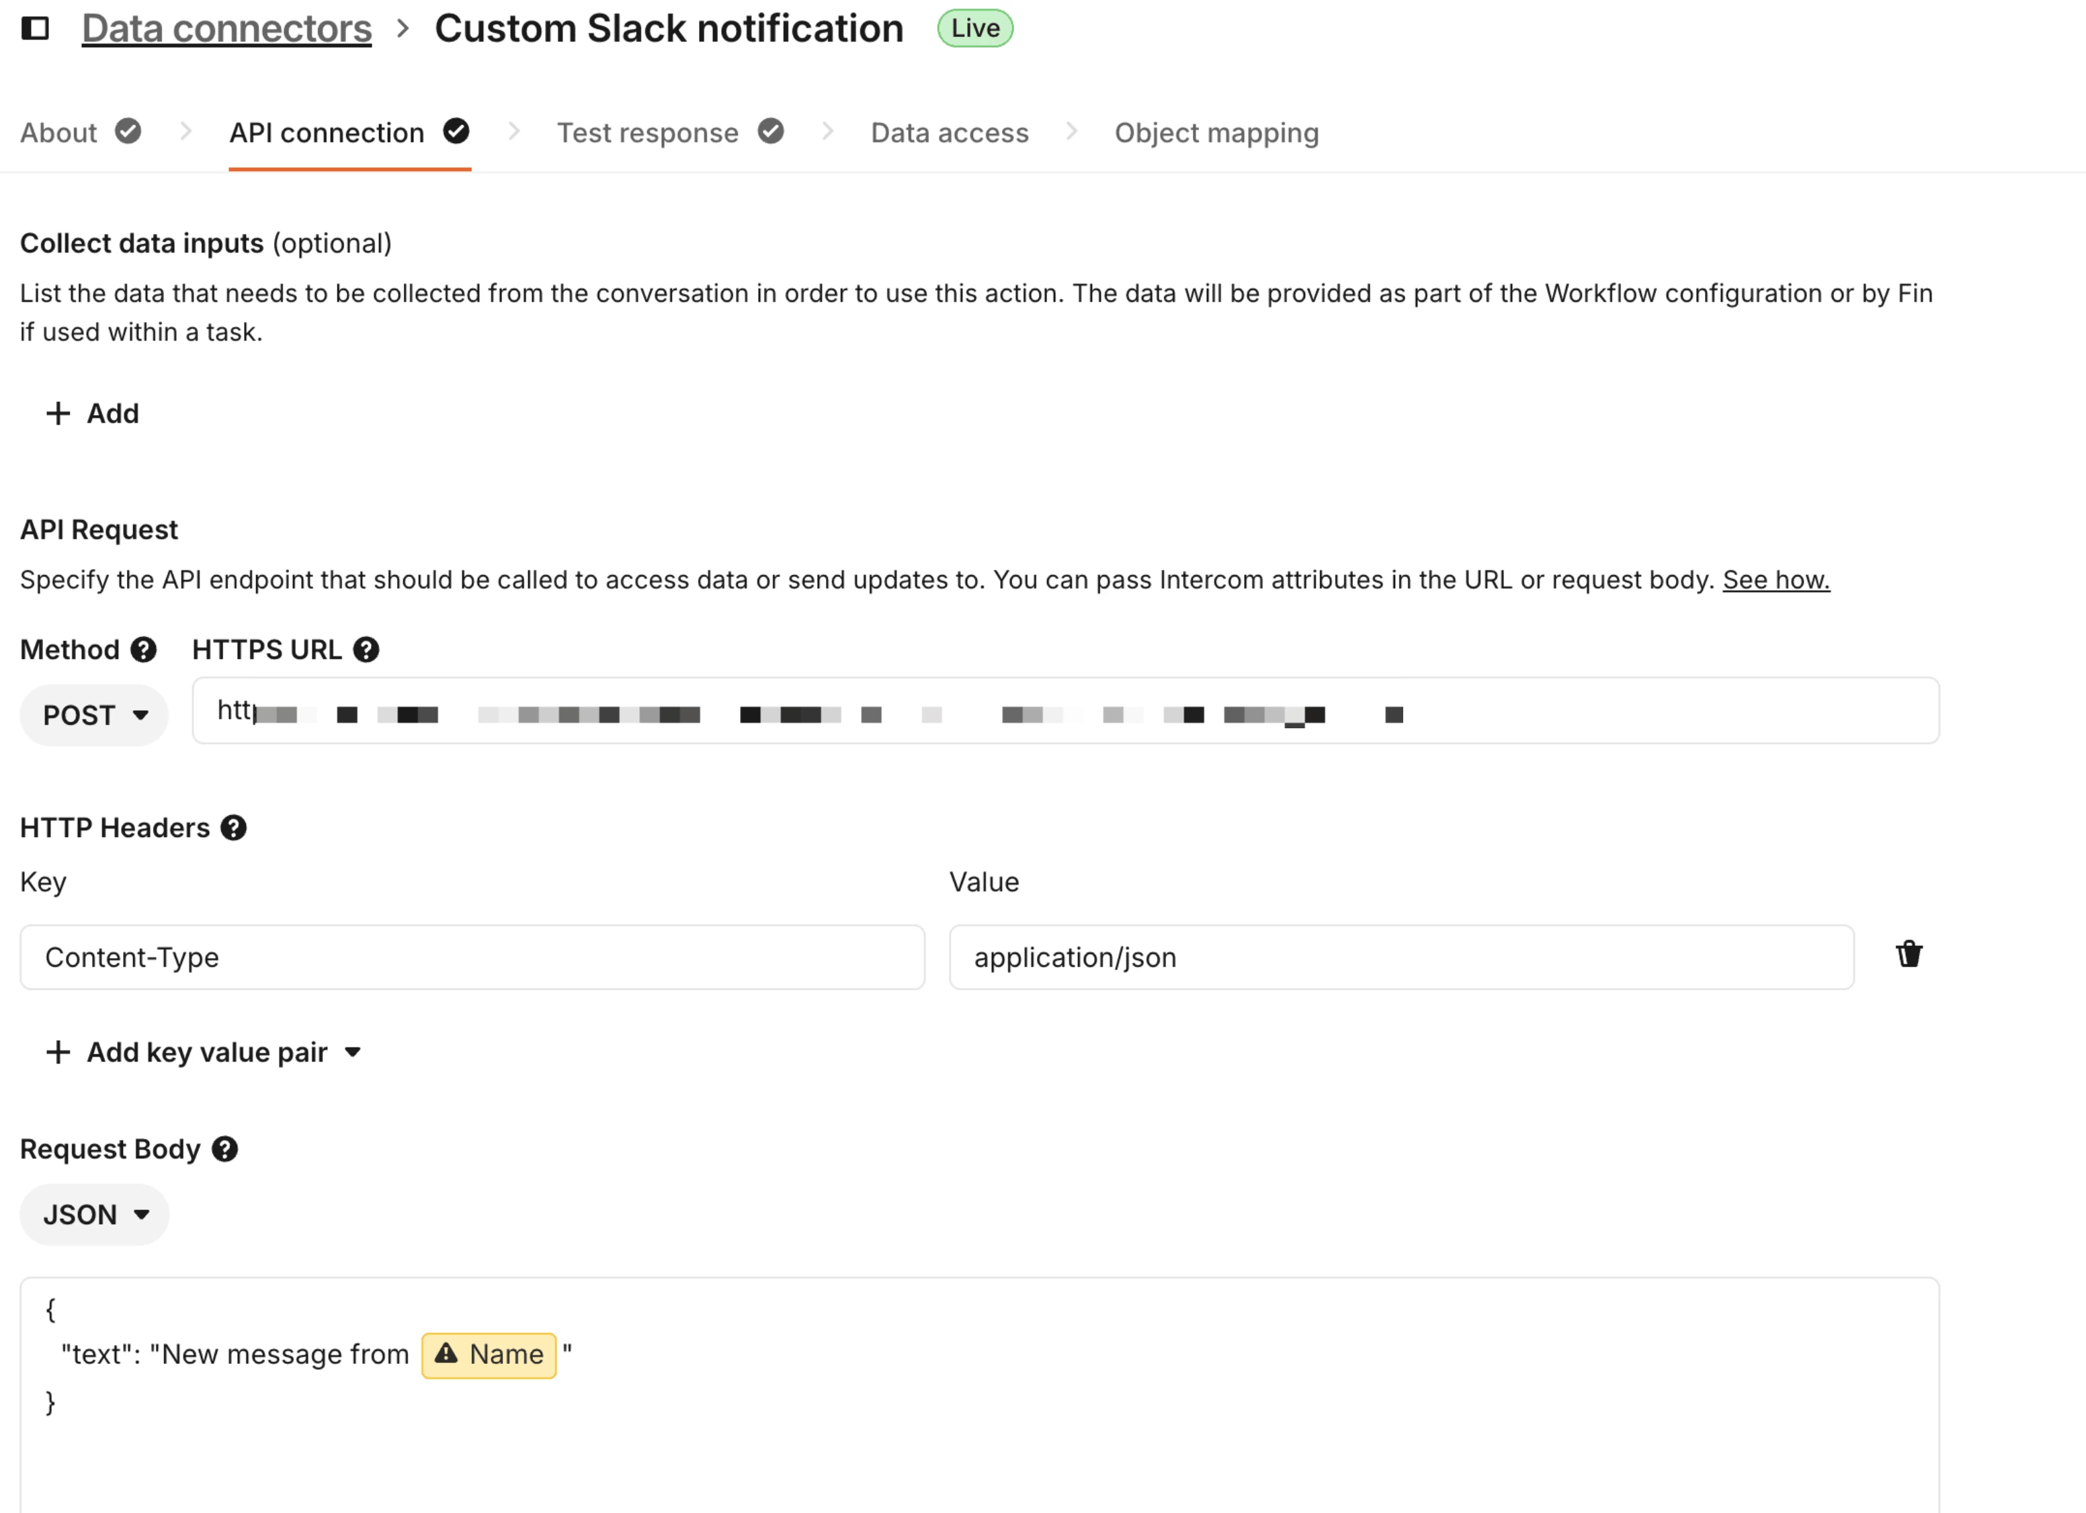Delete the Content-Type header with trash icon

point(1909,955)
